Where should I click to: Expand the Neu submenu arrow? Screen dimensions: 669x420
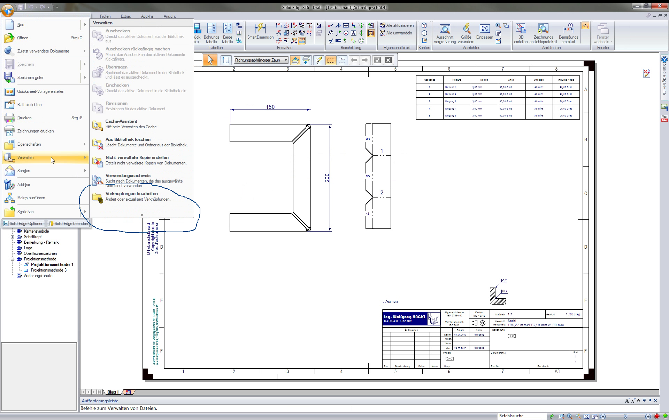[85, 25]
